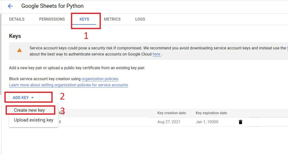The image size is (288, 155).
Task: Open the 'here' link in the warning banner
Action: tap(157, 54)
